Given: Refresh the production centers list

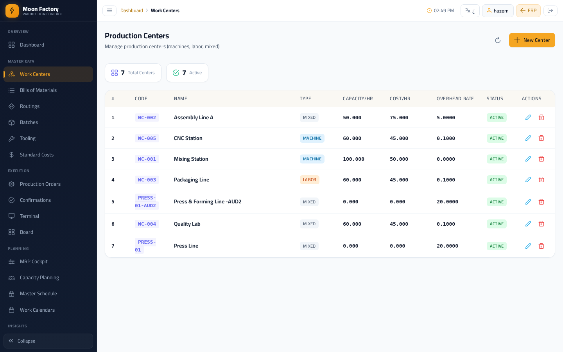Looking at the screenshot, I should point(498,40).
